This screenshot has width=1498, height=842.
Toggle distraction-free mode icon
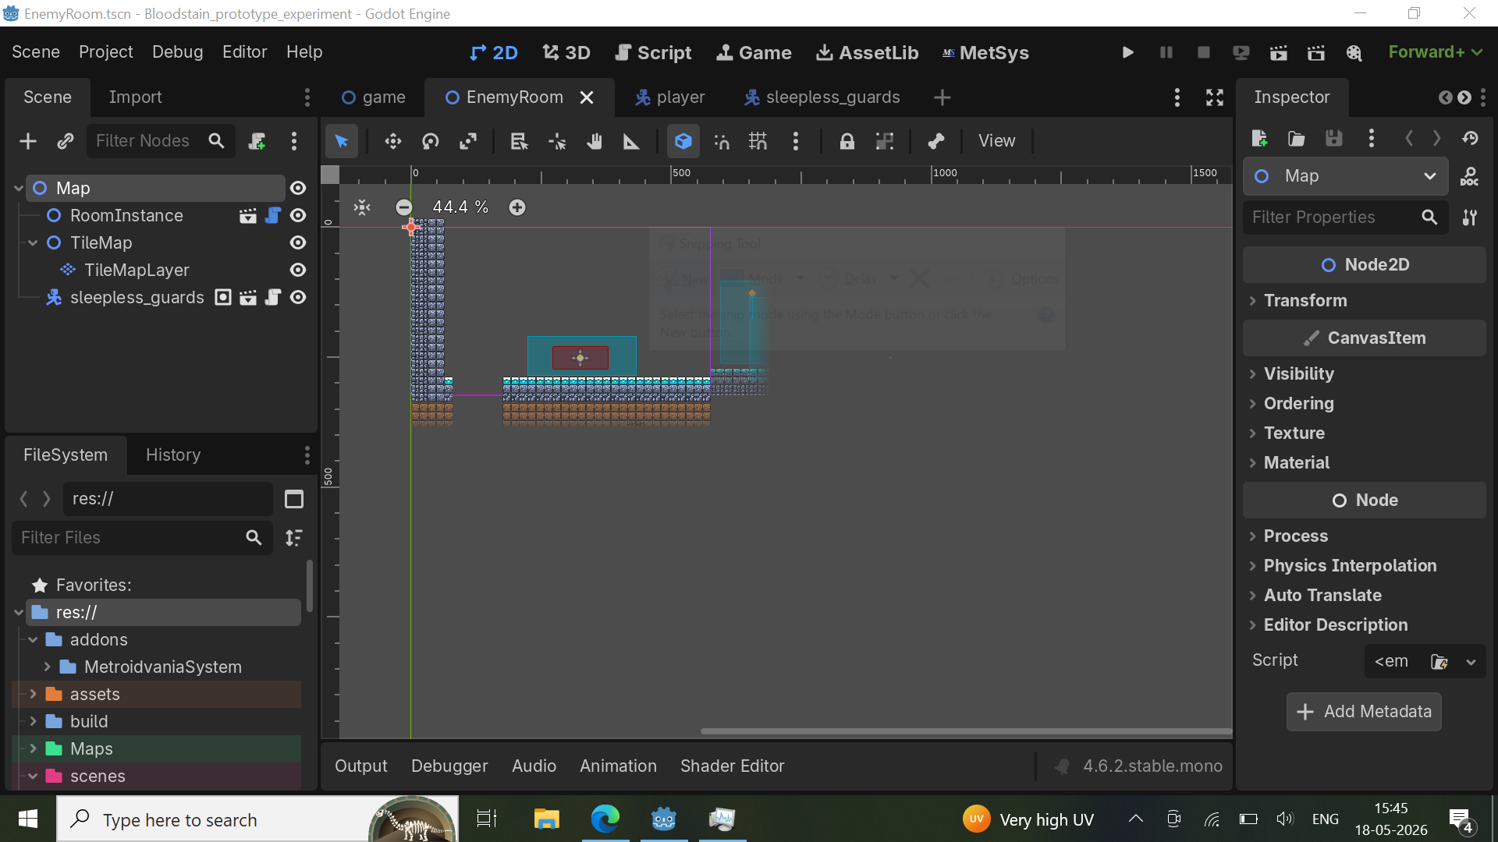click(x=1215, y=97)
